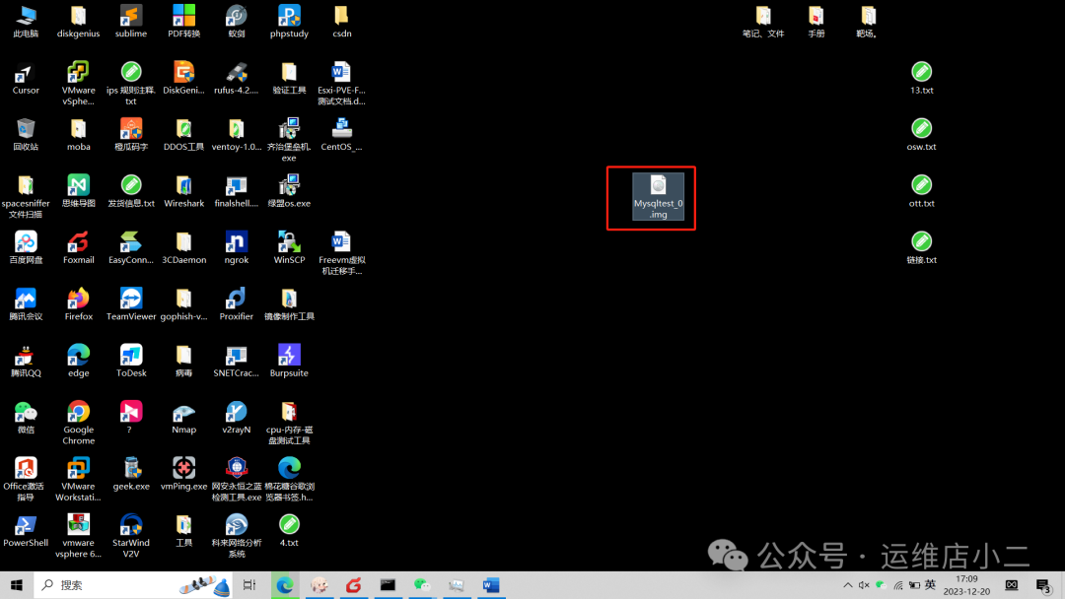The height and width of the screenshot is (599, 1065).
Task: Select the Wireshark desktop icon
Action: pos(184,191)
